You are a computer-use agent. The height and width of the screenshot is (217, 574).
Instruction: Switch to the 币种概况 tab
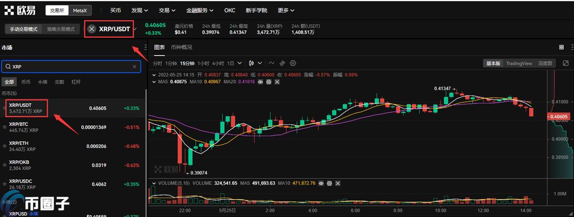coord(181,47)
